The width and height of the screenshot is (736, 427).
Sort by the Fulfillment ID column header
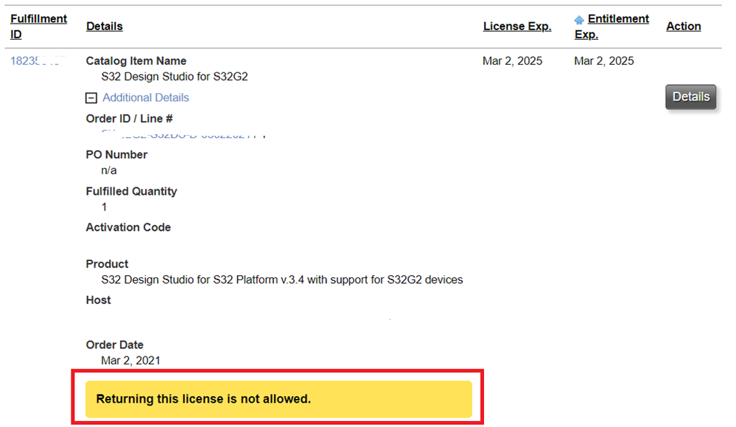38,27
